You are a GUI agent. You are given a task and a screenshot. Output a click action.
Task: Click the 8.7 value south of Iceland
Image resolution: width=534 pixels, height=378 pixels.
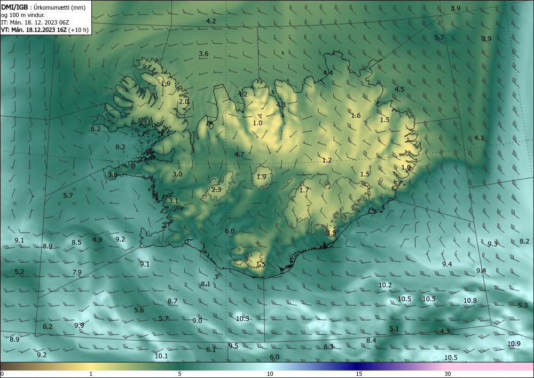point(172,301)
